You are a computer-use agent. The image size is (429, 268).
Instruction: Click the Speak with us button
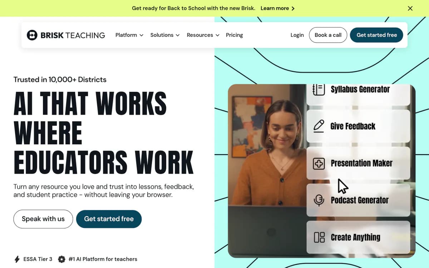click(x=43, y=219)
